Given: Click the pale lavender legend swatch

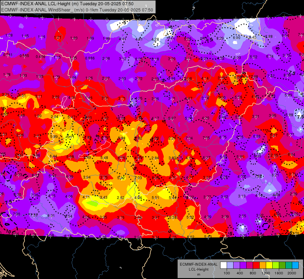Looking at the screenshot, I should coord(230,265).
